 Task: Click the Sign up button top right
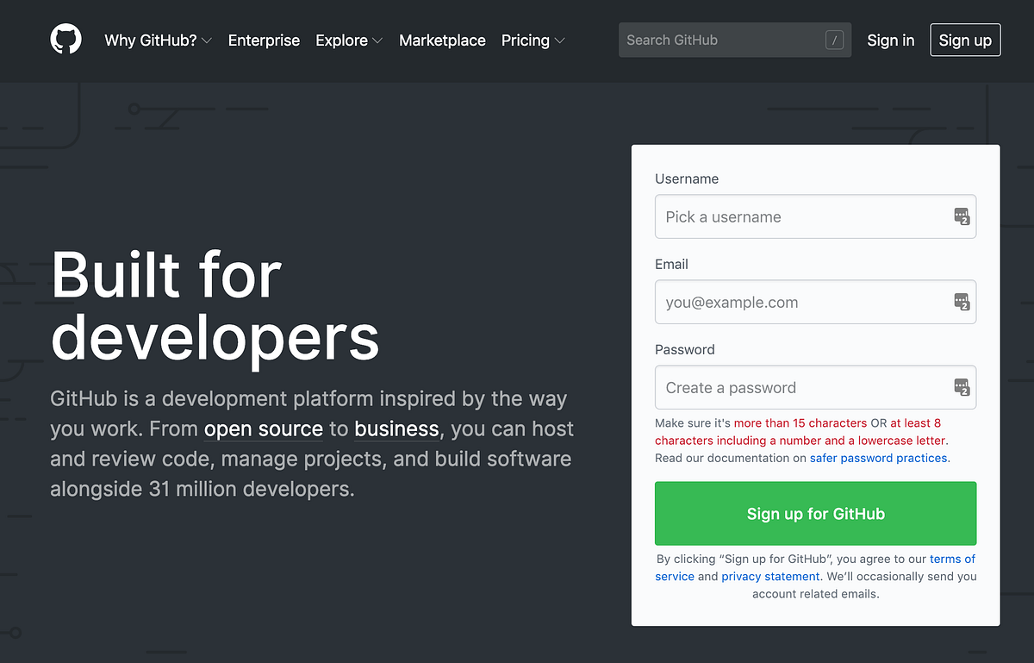(x=965, y=40)
